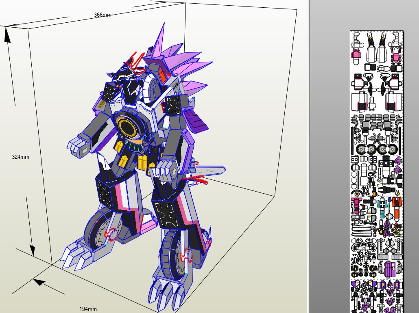Open the top pattern page with two white leg pieces

tap(377, 52)
